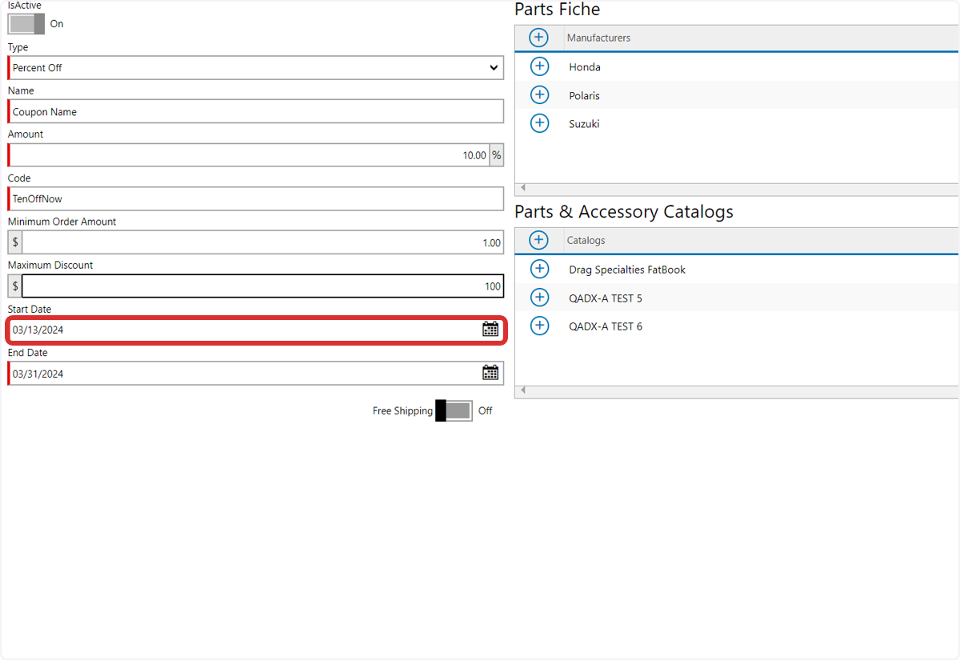Open the Type dropdown
The image size is (960, 660).
pyautogui.click(x=256, y=68)
